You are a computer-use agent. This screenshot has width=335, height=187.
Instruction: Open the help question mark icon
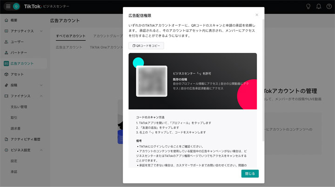click(x=329, y=6)
